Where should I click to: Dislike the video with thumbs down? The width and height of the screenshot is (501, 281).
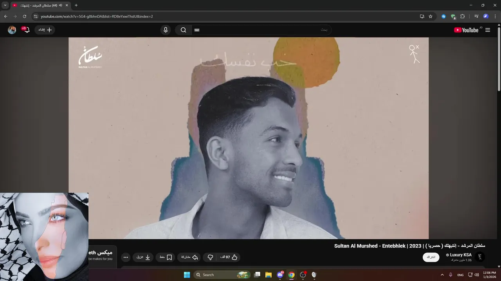pos(210,257)
